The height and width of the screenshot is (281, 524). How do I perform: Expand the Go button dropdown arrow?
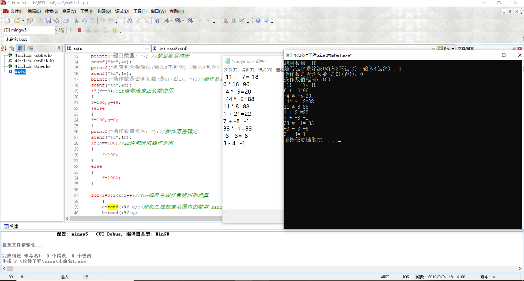click(x=452, y=49)
